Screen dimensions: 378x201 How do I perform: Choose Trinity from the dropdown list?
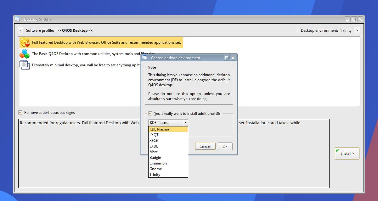coord(168,175)
